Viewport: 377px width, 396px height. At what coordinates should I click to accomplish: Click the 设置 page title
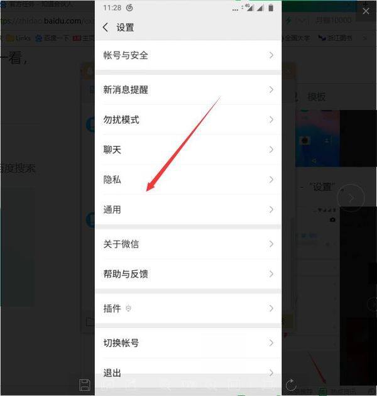[x=125, y=27]
